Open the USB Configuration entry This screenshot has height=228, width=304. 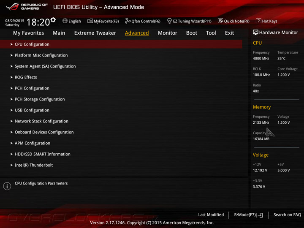pos(32,110)
